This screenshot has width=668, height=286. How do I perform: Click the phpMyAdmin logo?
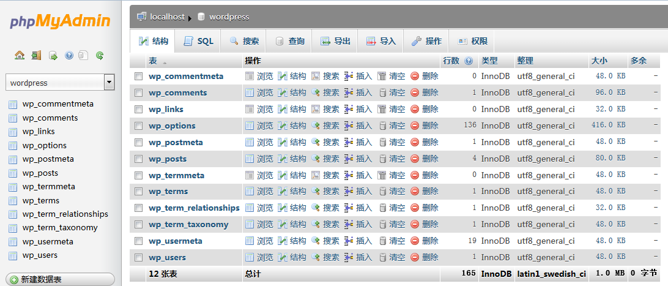[60, 21]
